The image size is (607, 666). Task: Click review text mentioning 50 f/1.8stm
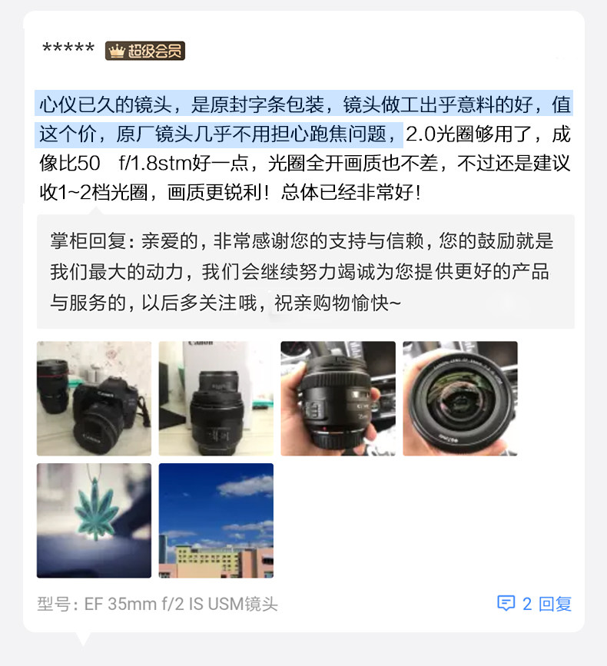[x=144, y=163]
